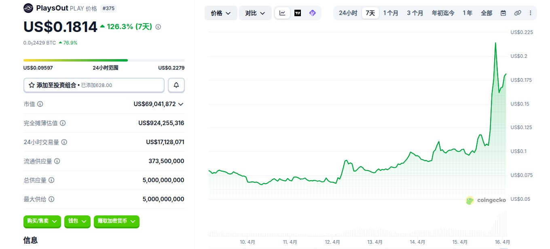Click the 24-hour range progress bar
Image resolution: width=550 pixels, height=249 pixels.
click(x=104, y=60)
